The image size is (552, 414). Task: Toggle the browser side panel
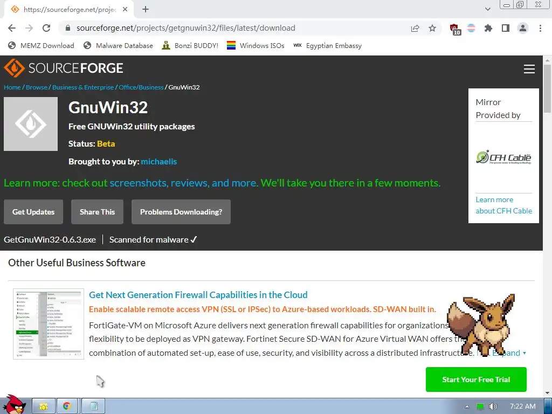point(506,28)
